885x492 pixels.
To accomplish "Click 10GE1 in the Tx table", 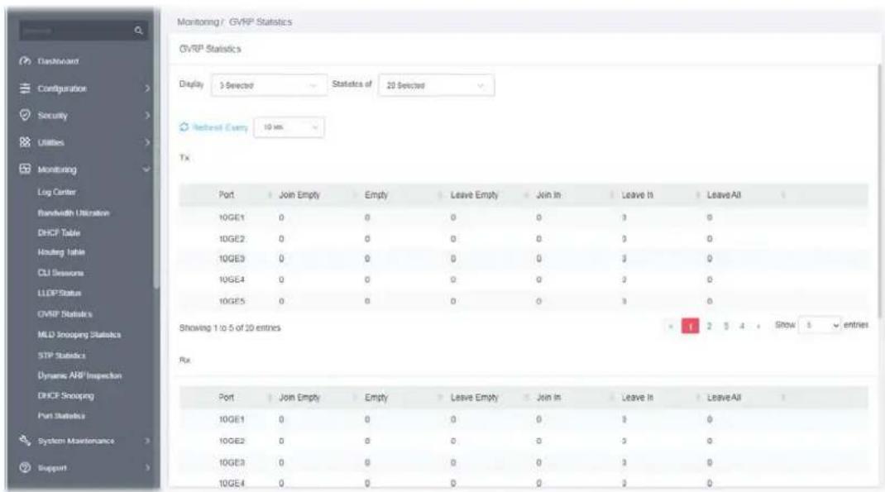I will [232, 217].
